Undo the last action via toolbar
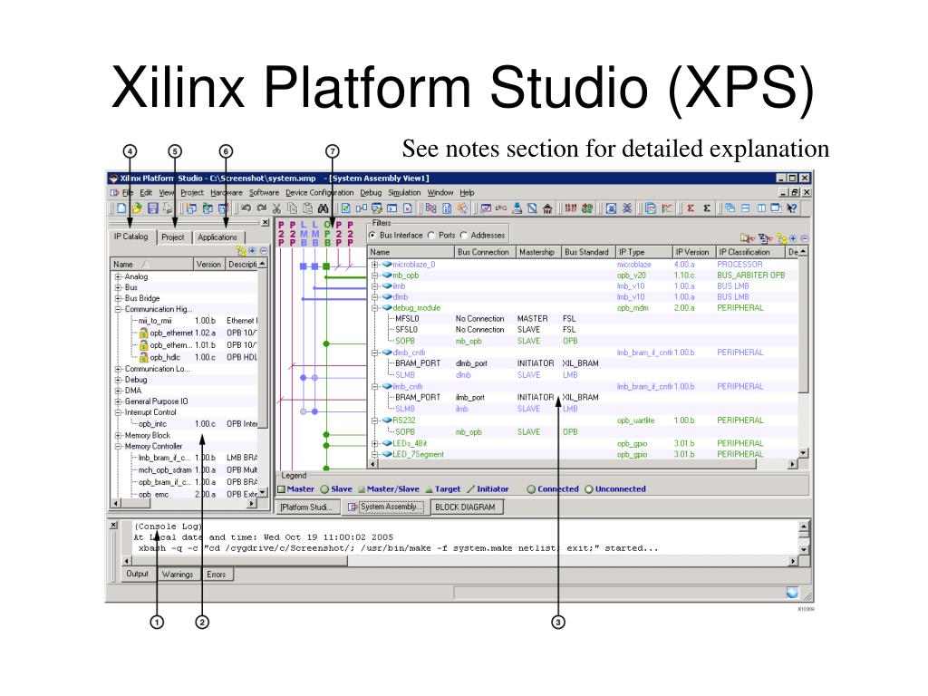The image size is (928, 696). point(246,208)
